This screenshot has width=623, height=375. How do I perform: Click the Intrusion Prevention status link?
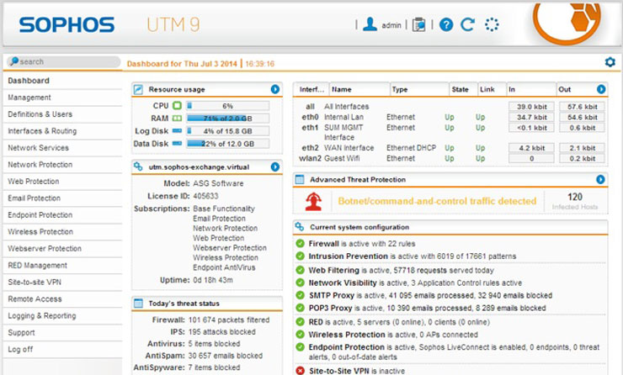point(413,256)
